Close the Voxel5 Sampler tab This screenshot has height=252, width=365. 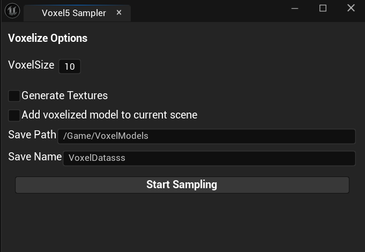pos(119,12)
